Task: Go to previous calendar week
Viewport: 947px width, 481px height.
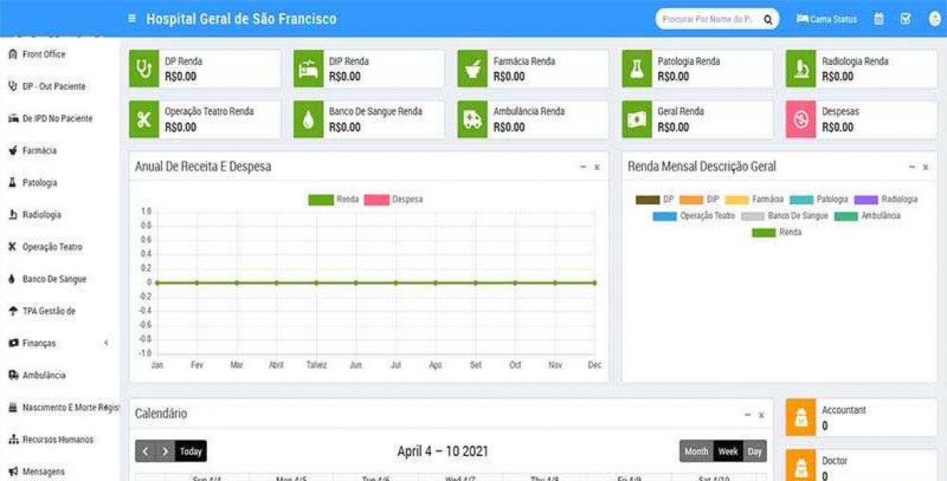Action: tap(145, 451)
